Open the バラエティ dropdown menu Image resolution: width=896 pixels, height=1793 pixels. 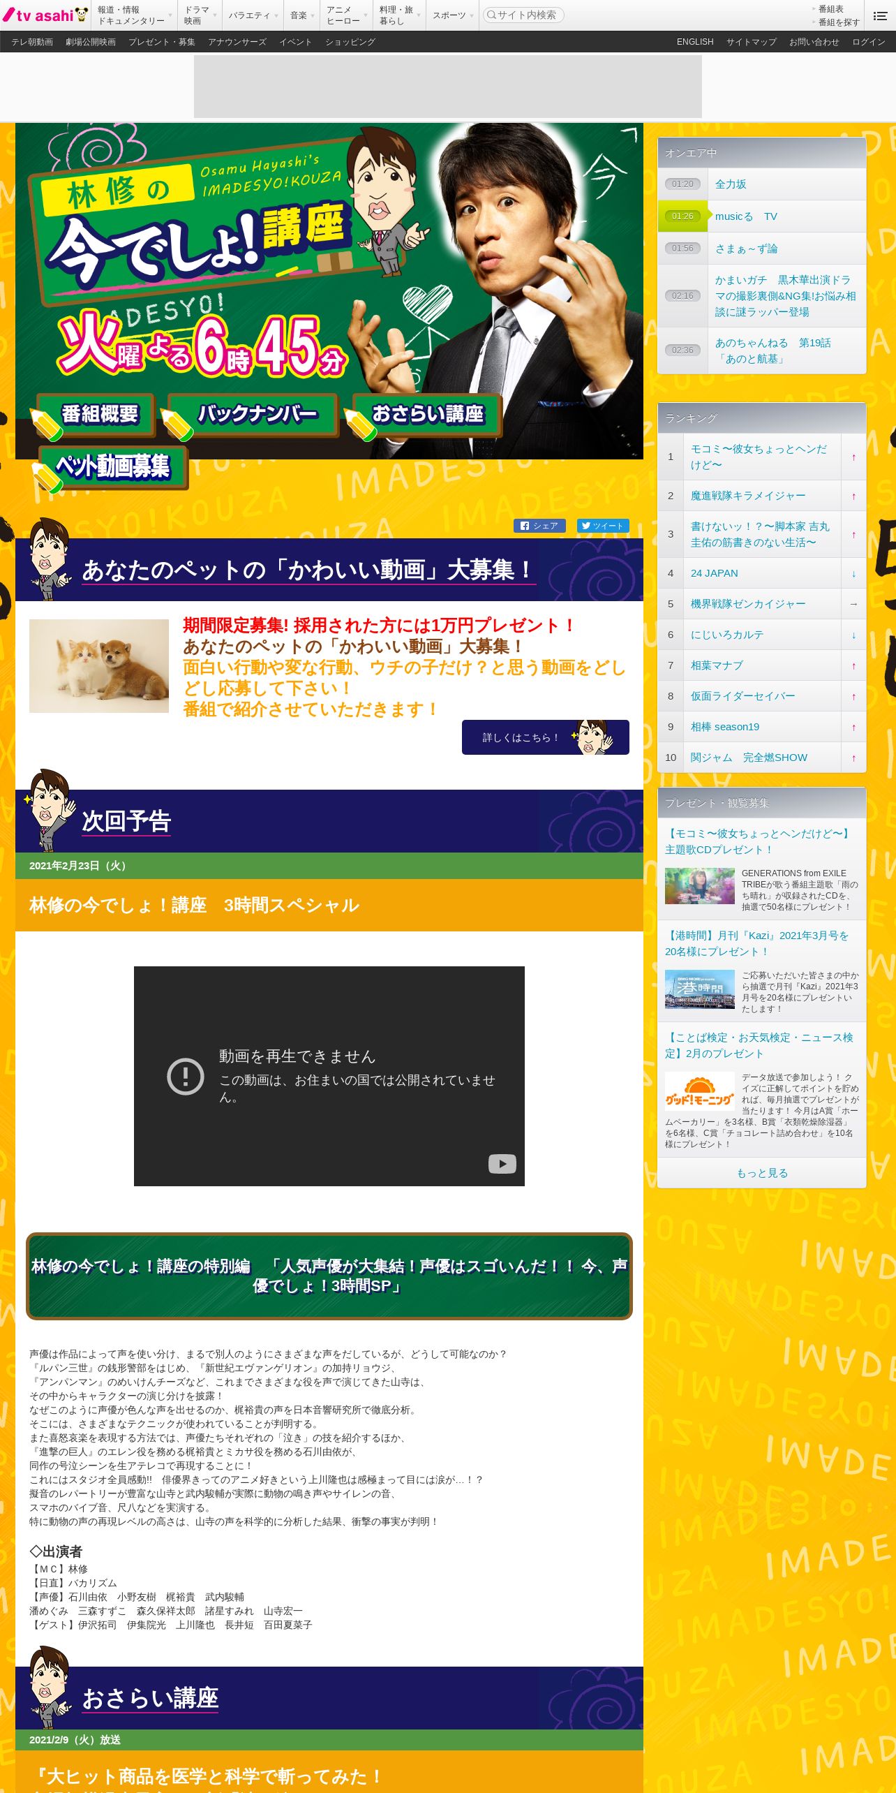pyautogui.click(x=253, y=15)
